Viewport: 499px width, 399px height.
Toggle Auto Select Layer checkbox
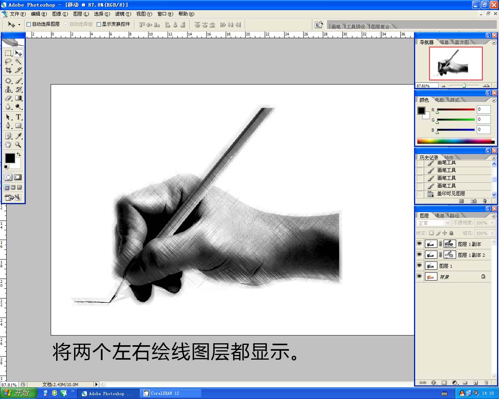click(x=28, y=24)
